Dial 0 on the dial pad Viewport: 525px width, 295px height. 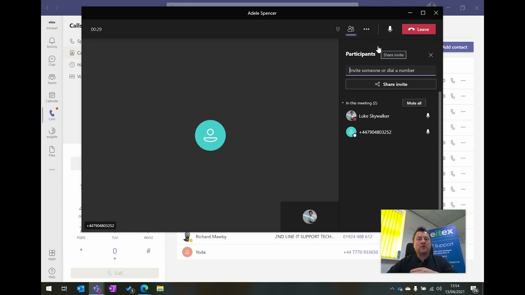point(114,253)
